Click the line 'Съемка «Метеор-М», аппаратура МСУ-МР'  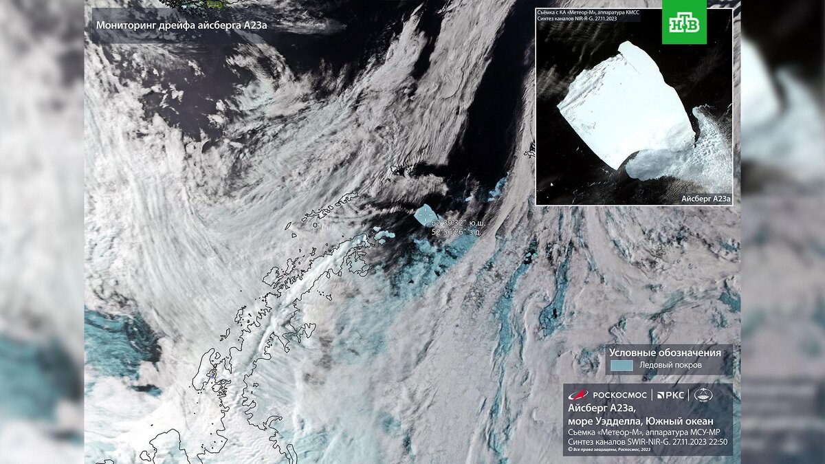coord(643,432)
